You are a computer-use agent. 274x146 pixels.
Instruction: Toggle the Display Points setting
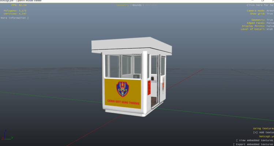[270, 26]
